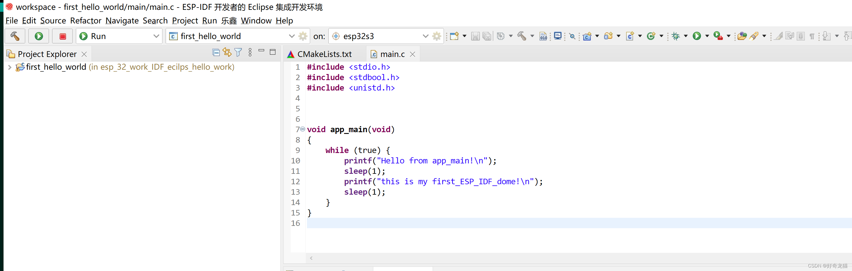
Task: Open the Navigate menu
Action: pyautogui.click(x=122, y=21)
